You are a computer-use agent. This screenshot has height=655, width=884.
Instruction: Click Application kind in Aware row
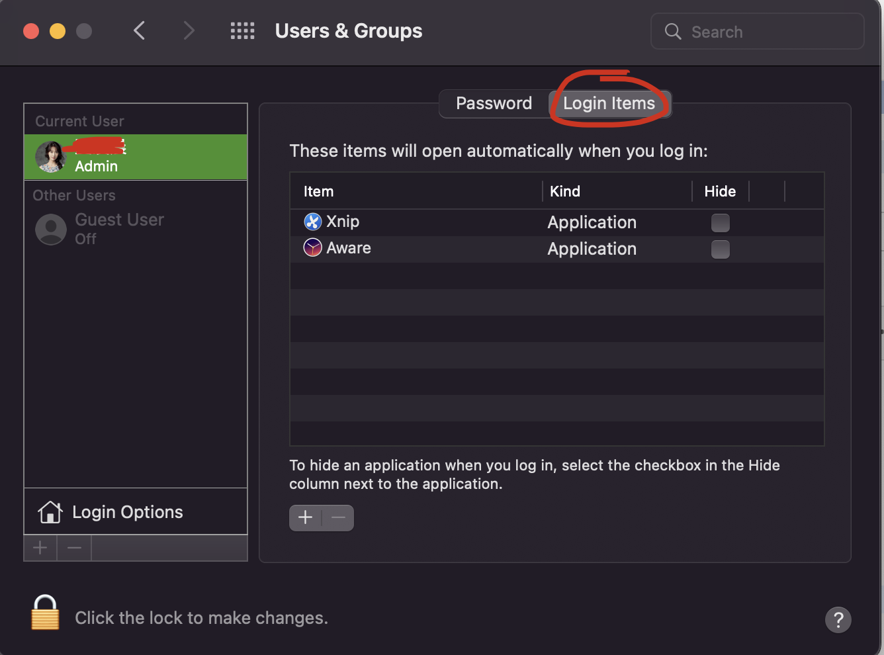point(592,249)
